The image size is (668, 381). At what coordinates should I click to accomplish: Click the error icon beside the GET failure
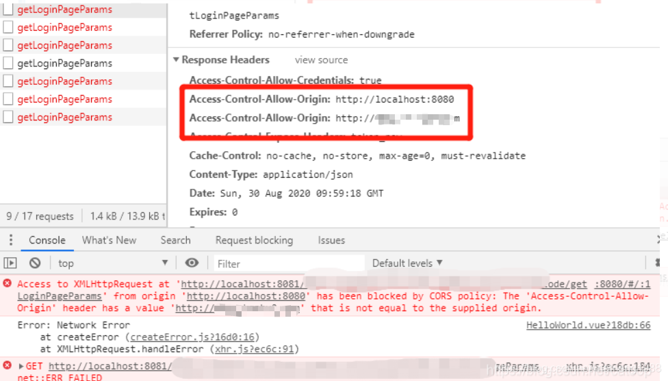pos(8,365)
